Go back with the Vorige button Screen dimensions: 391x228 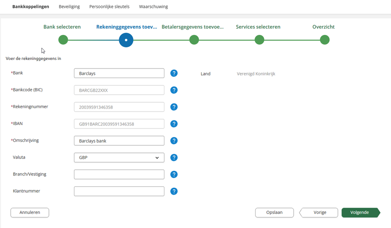(319, 212)
